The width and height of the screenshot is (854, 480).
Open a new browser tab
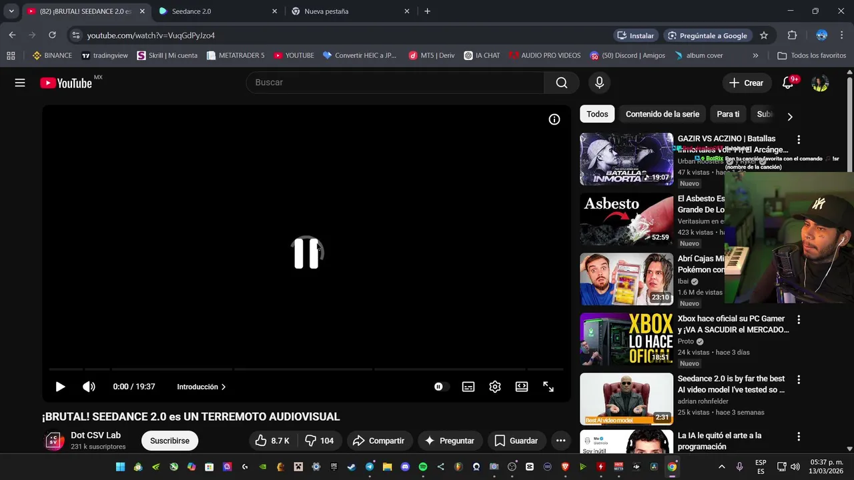[x=427, y=11]
